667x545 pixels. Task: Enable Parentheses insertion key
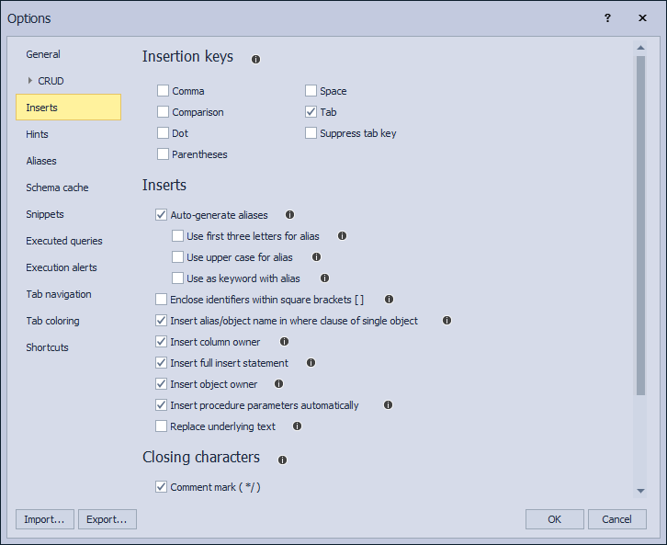[163, 154]
